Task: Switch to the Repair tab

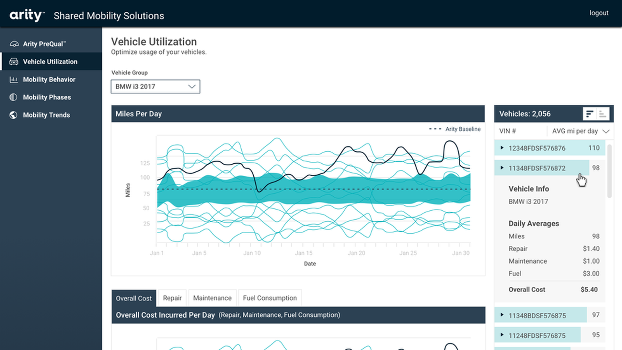Action: click(172, 298)
